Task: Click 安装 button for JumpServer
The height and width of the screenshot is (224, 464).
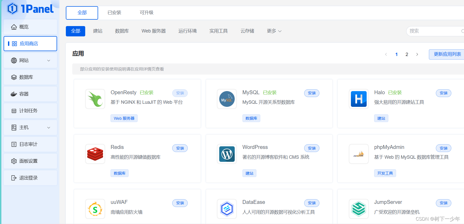Action: (x=444, y=203)
